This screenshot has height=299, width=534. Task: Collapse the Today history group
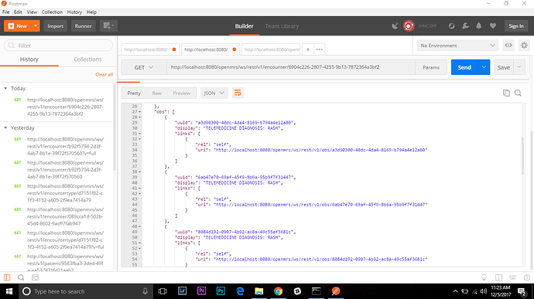pyautogui.click(x=5, y=88)
